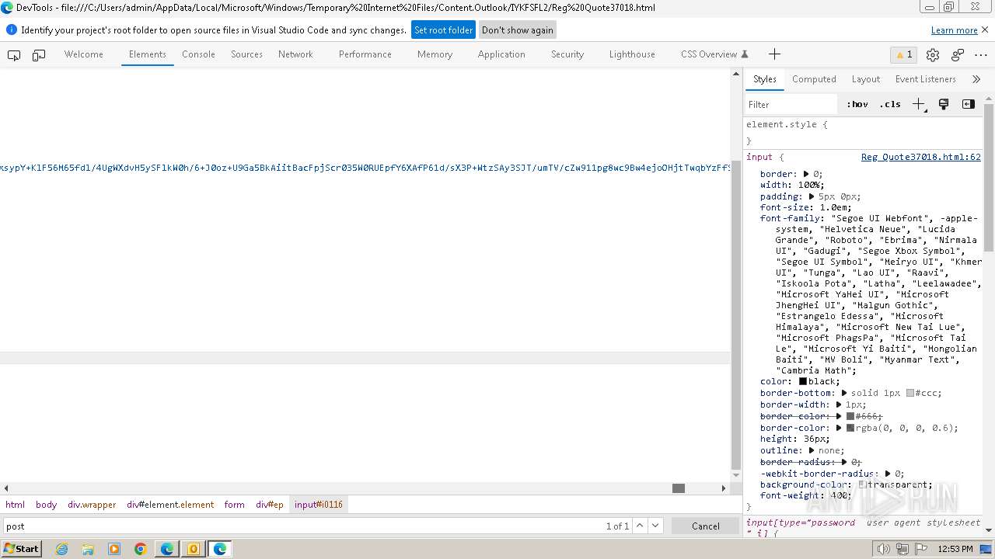Activate the inspect element picker tool
The image size is (995, 559).
click(x=14, y=54)
